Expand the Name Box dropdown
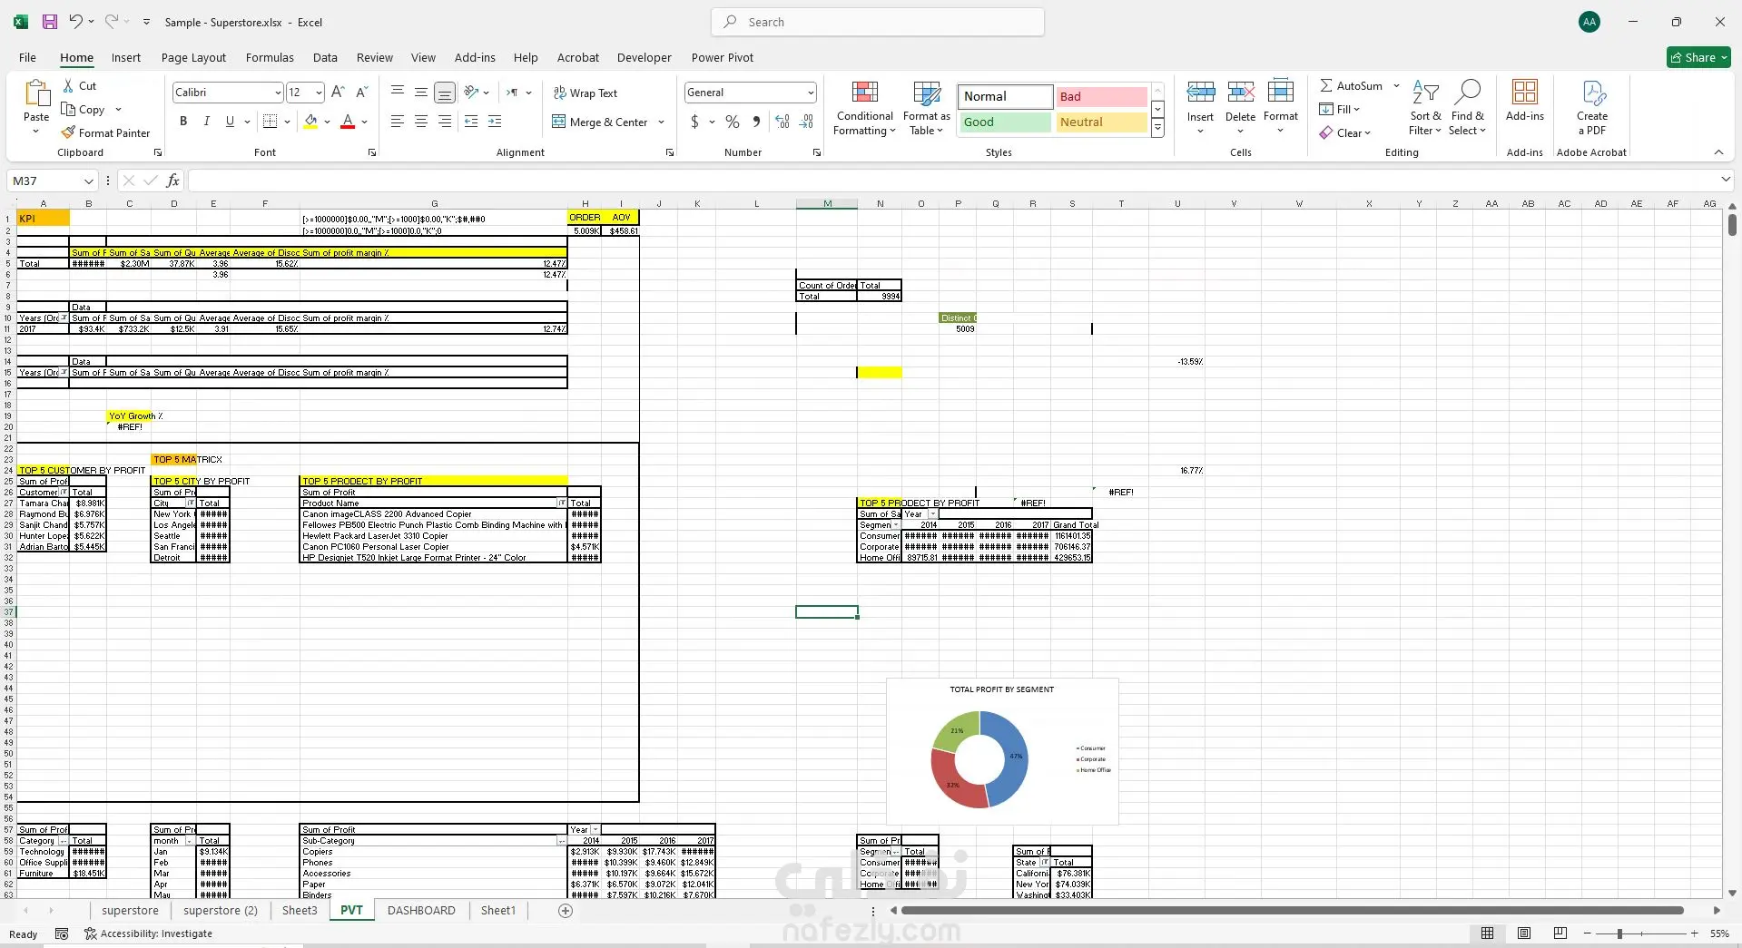The height and width of the screenshot is (948, 1742). (88, 181)
